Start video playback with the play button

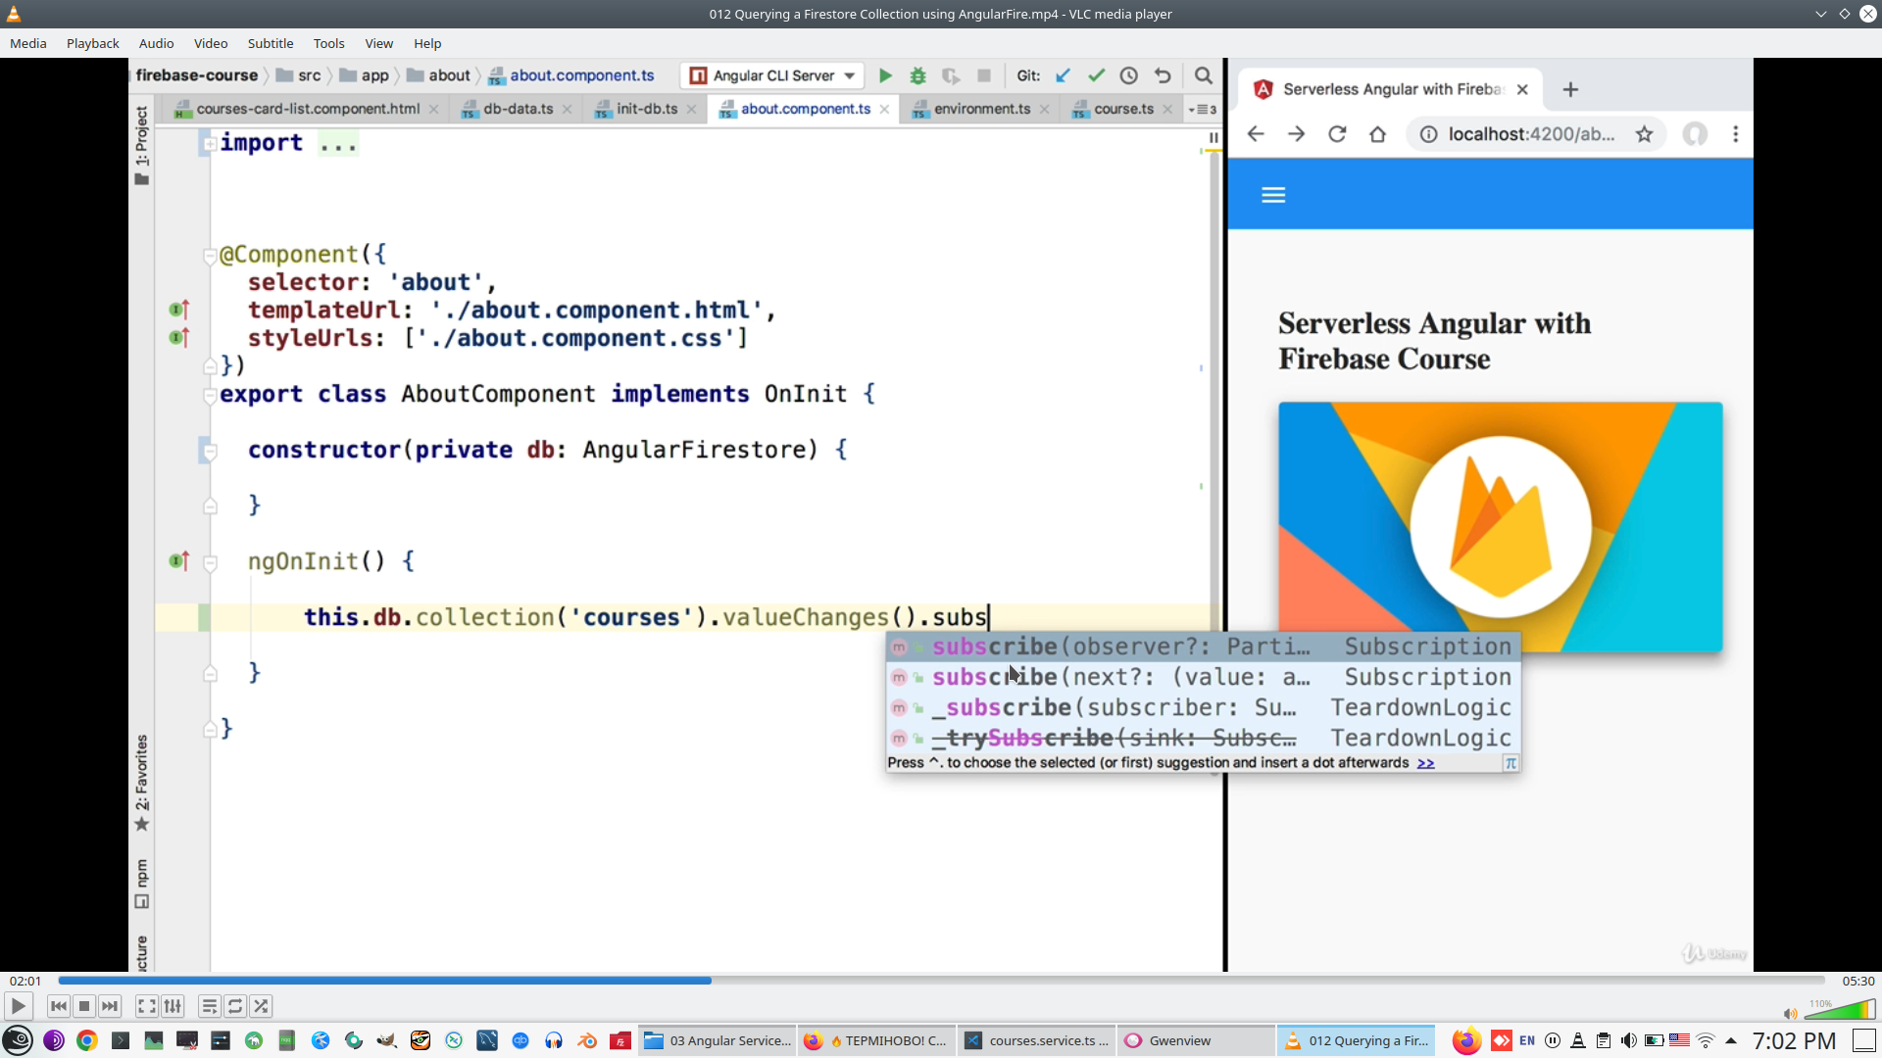pos(18,1006)
